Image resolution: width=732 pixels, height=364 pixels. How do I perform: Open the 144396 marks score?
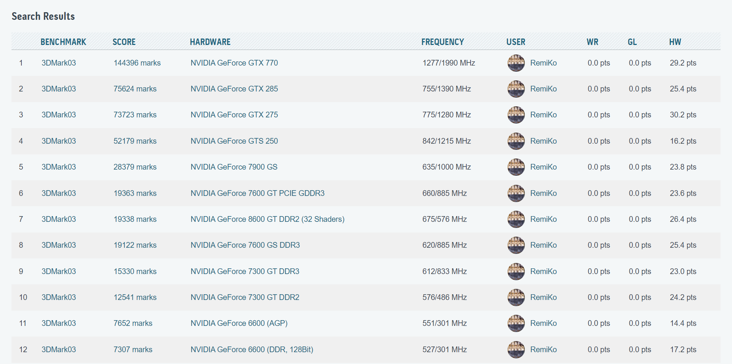coord(137,63)
